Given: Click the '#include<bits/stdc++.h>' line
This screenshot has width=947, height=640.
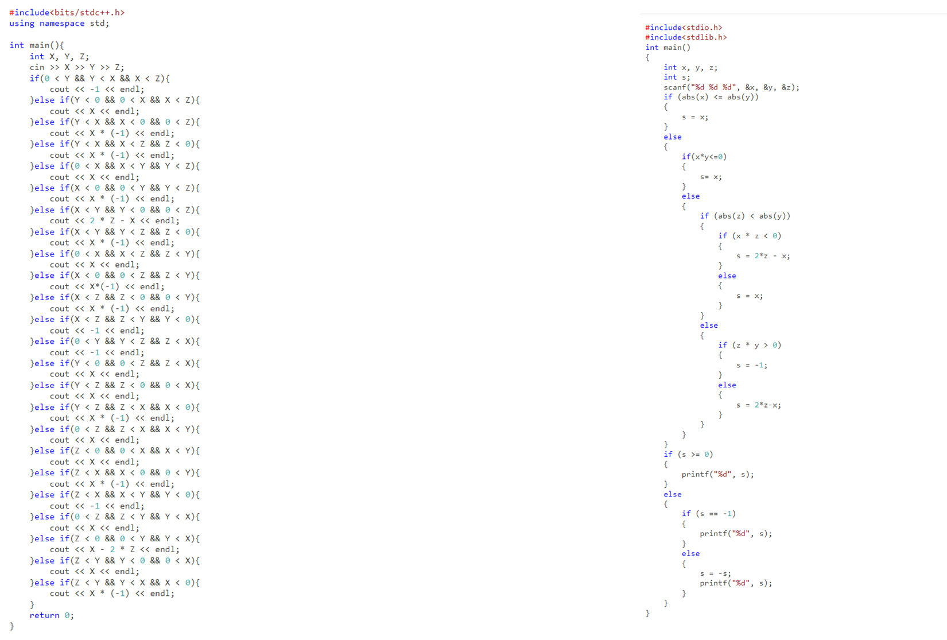Looking at the screenshot, I should click(x=67, y=12).
